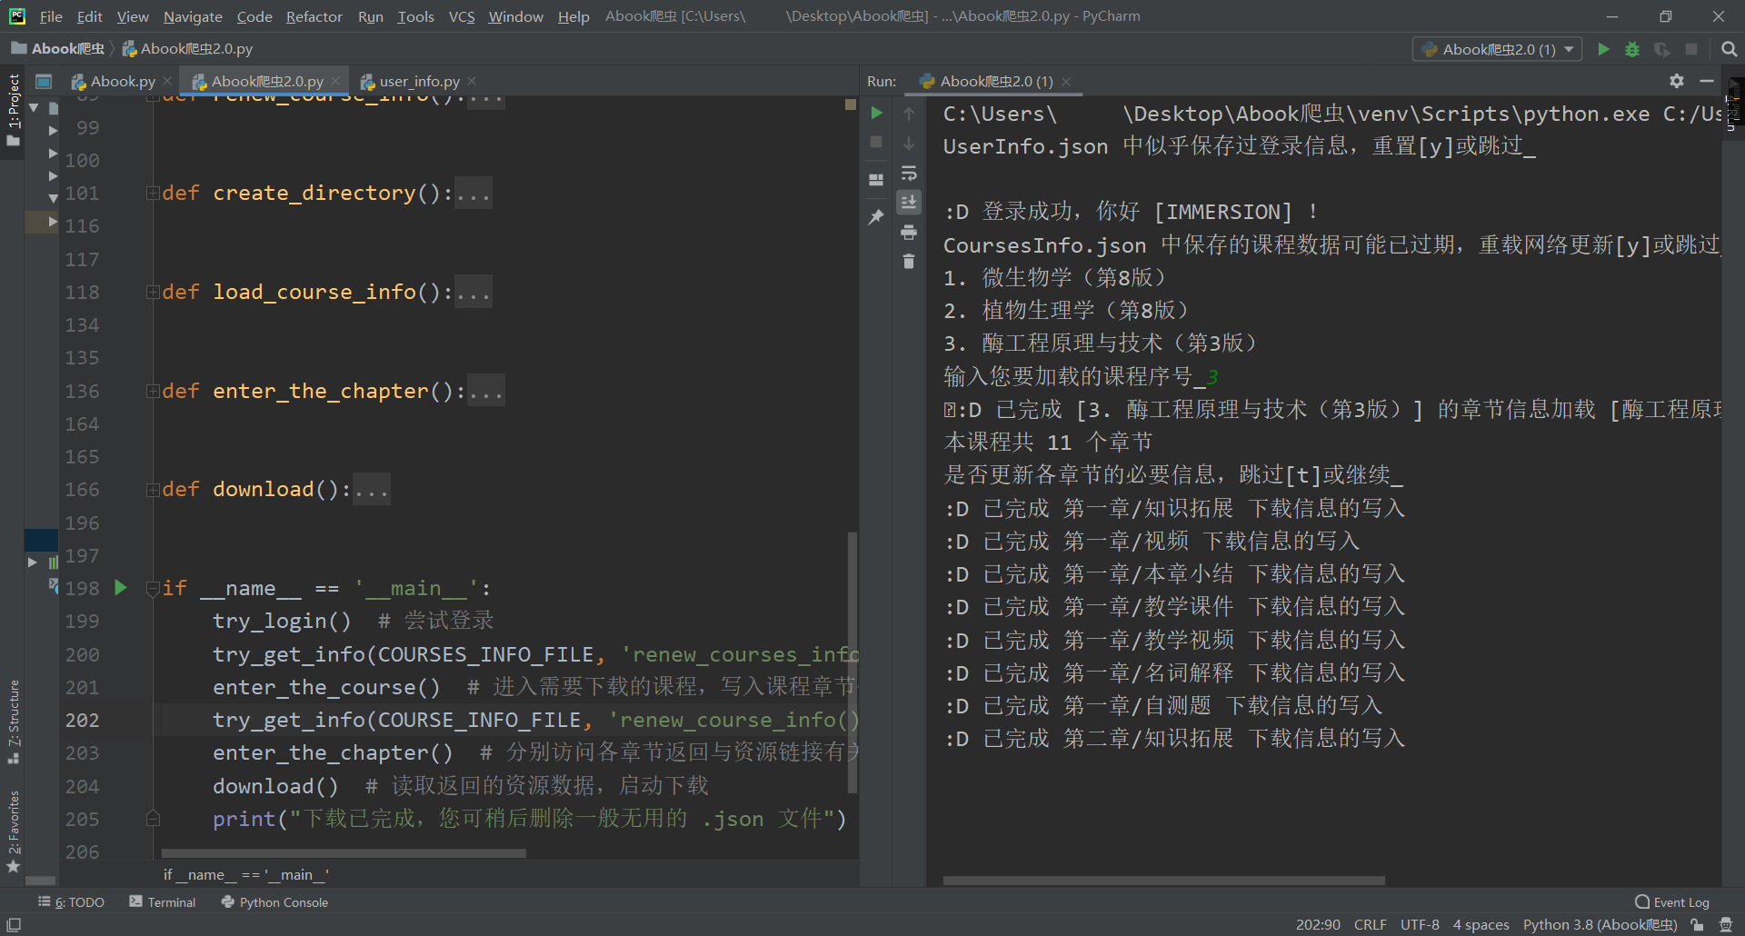The height and width of the screenshot is (936, 1745).
Task: Collapse project tree arrow beside line 101
Action: (53, 197)
